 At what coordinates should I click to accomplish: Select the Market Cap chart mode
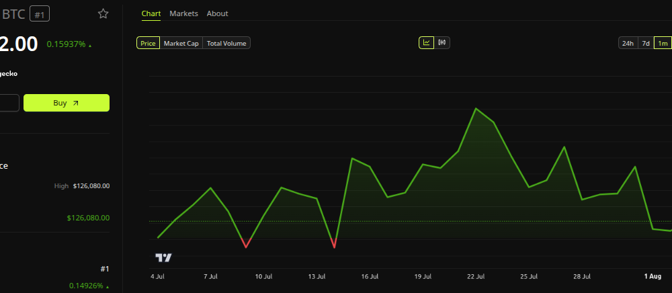181,43
